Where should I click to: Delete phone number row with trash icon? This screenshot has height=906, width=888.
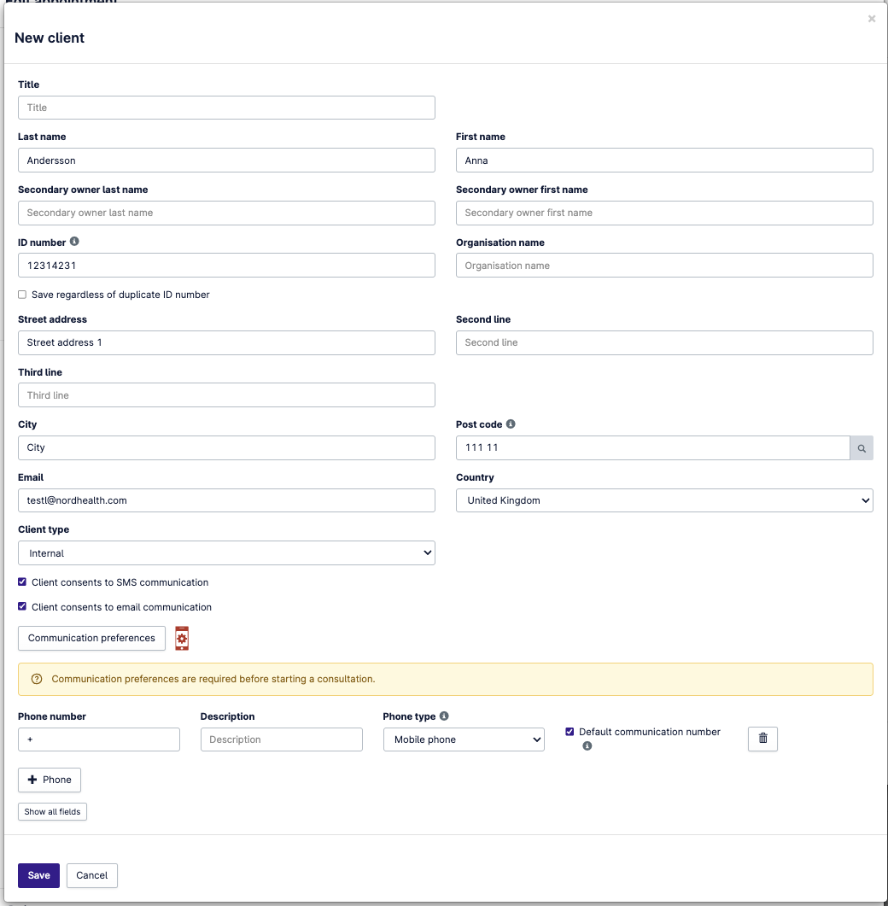(762, 739)
